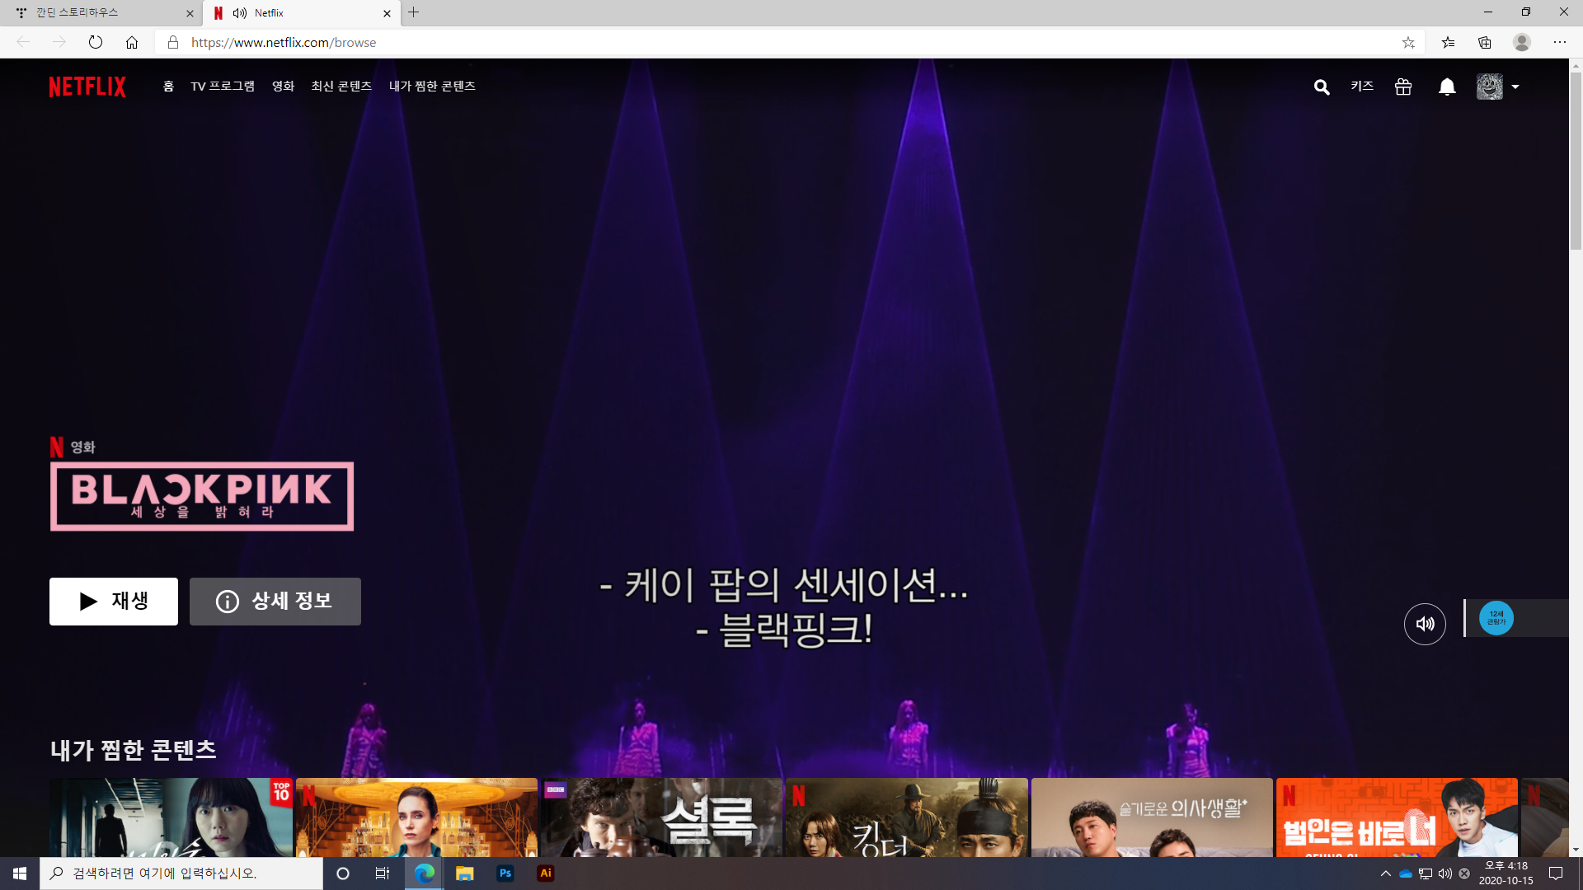Open the gift box icon

1403,87
